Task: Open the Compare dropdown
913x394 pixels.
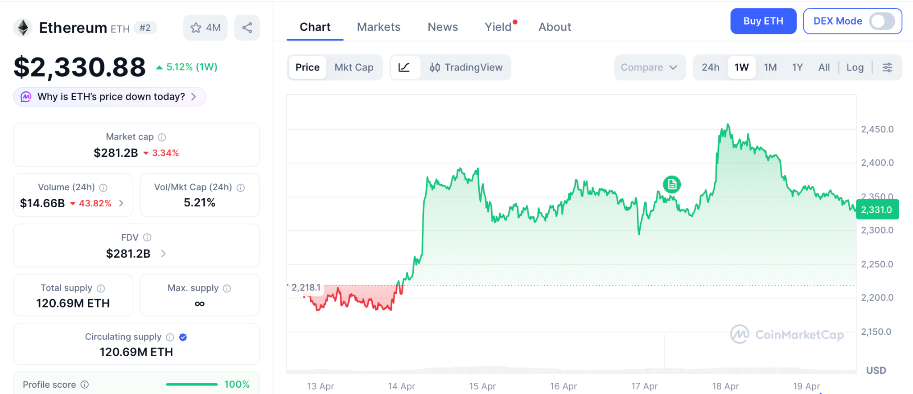Action: [x=649, y=67]
